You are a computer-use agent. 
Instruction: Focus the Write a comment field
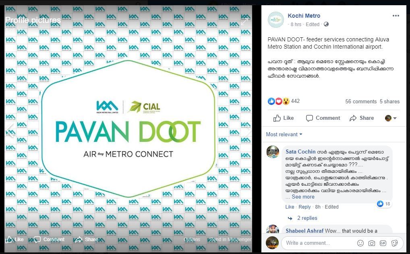point(318,243)
